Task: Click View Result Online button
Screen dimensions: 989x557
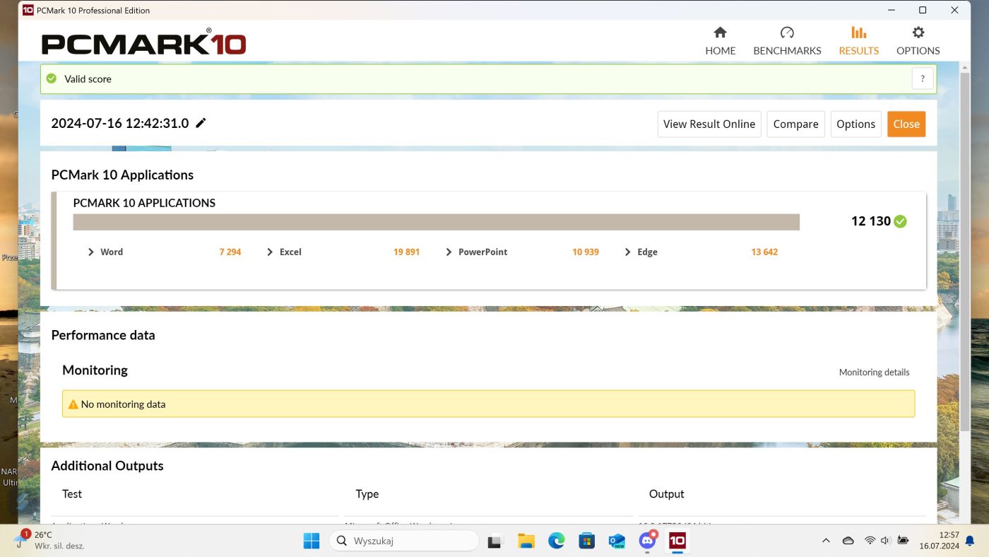Action: pos(709,124)
